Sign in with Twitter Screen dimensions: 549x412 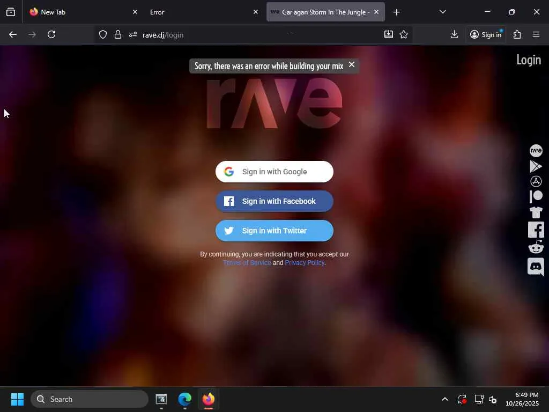(274, 231)
